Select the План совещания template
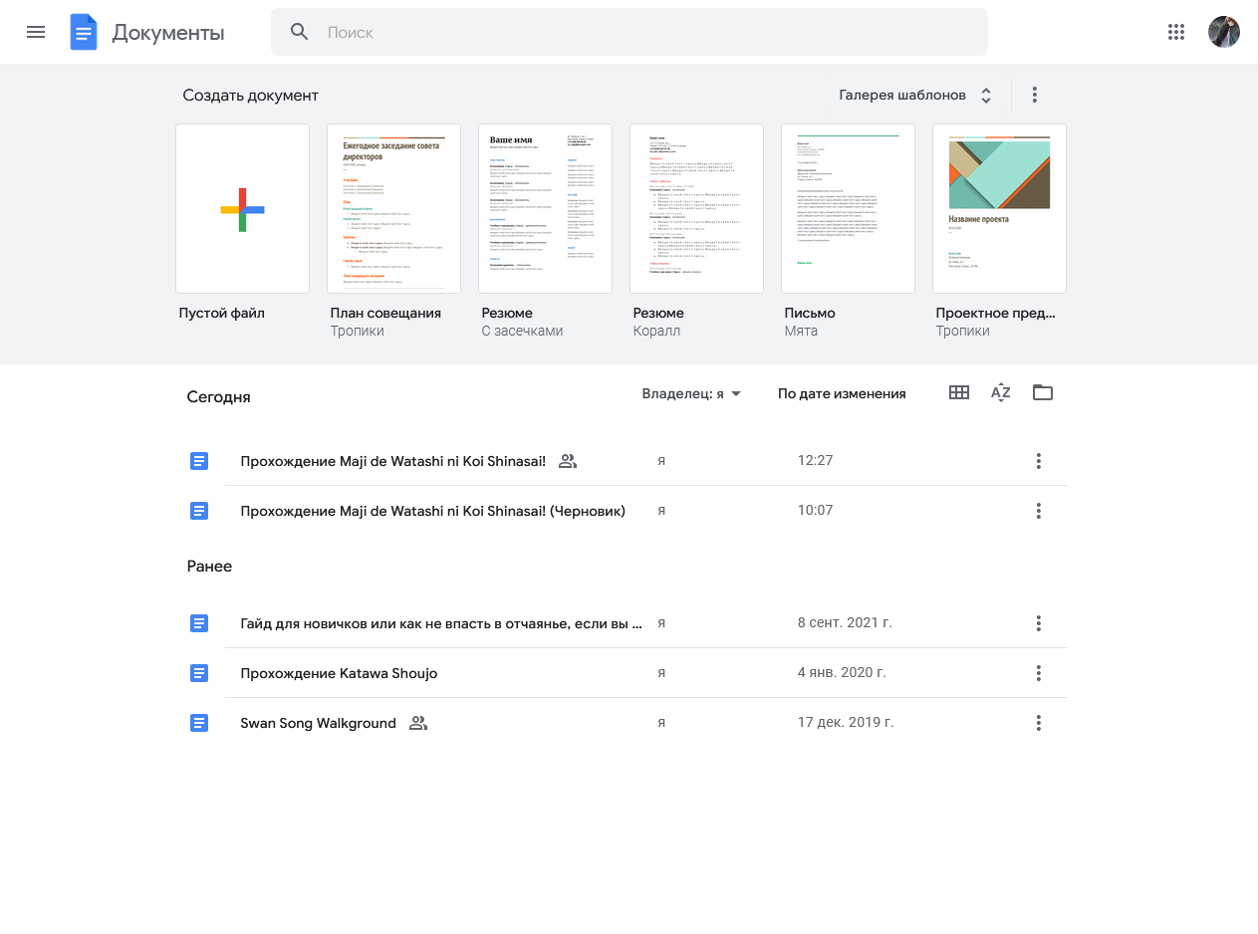The width and height of the screenshot is (1258, 934). [x=393, y=209]
